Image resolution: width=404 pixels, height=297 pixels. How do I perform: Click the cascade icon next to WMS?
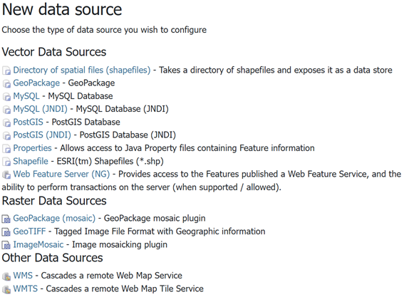coord(6,276)
